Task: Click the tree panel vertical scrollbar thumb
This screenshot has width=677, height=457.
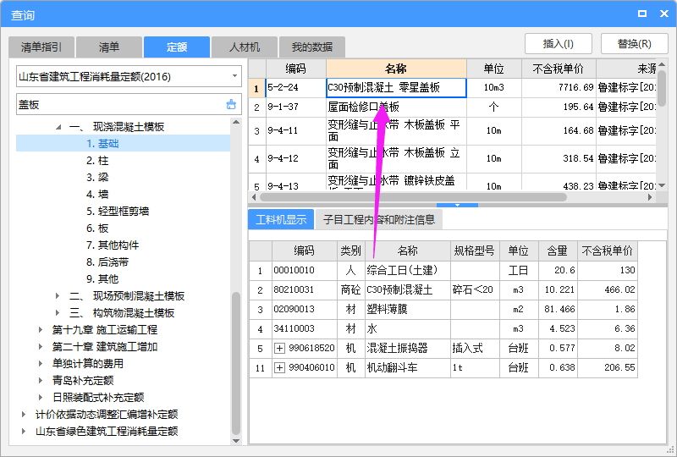Action: coord(236,363)
